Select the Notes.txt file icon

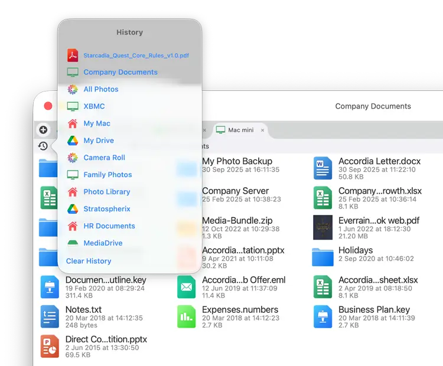pyautogui.click(x=50, y=316)
